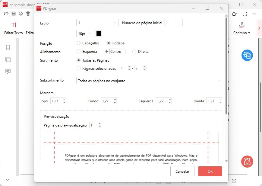Viewport: 262px width, 186px height.
Task: Open the page thumbnails sidebar icon
Action: [8, 59]
